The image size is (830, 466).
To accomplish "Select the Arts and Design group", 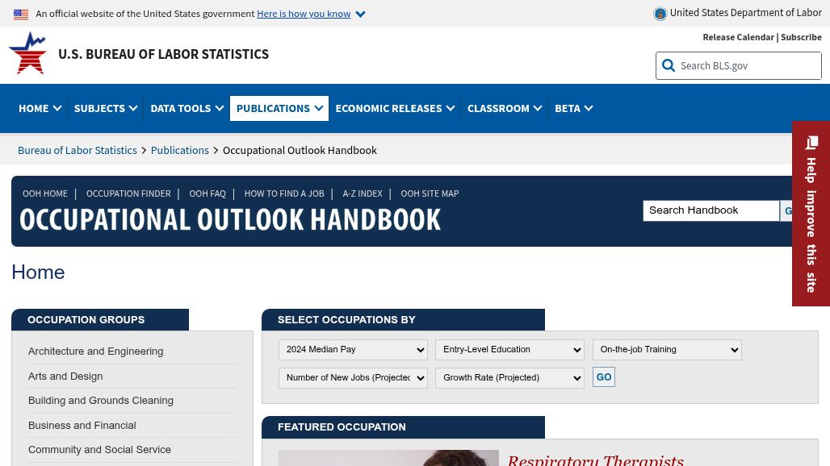I will (65, 377).
